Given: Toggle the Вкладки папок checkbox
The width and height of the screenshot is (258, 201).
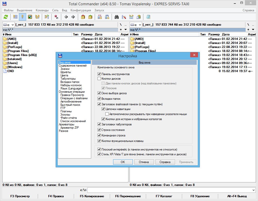Looking at the screenshot, I should pos(99,98).
